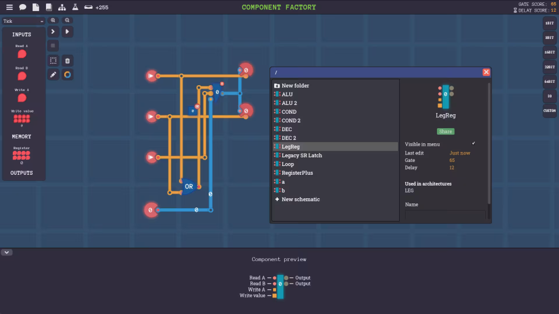Switch to CUSTOM component tab
Screen dimensions: 559x314
pos(549,111)
